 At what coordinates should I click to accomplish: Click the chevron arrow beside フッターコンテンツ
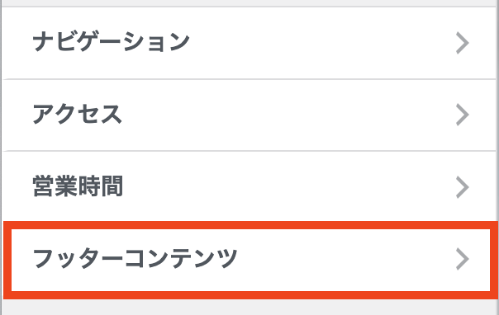tap(462, 259)
